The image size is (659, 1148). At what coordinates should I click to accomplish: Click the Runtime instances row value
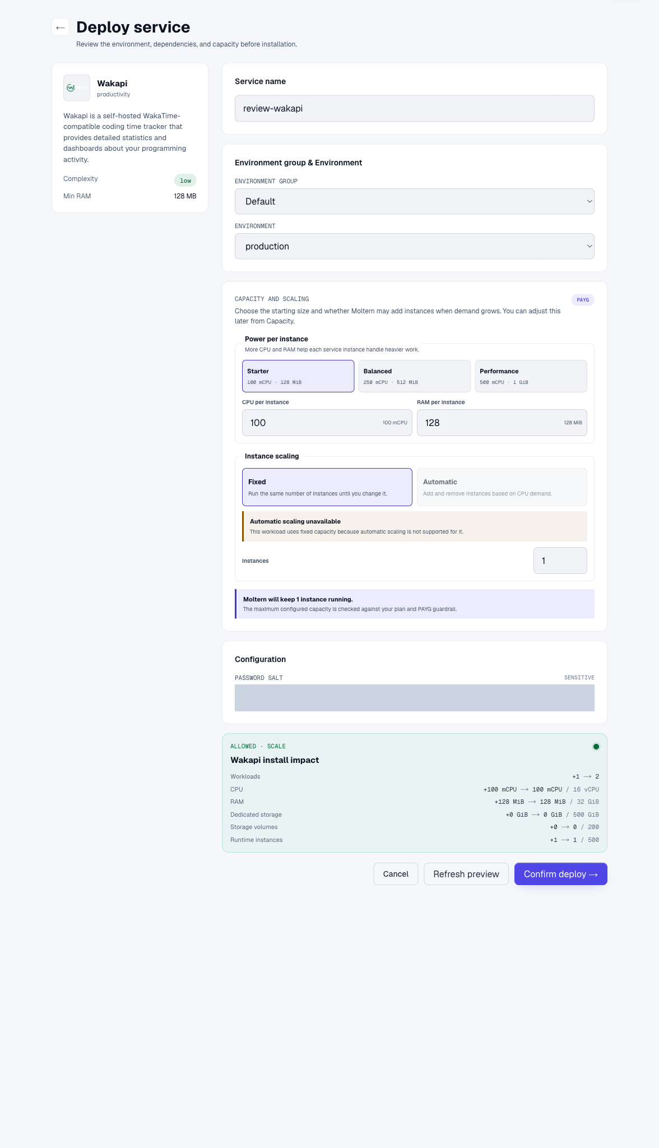pos(574,840)
